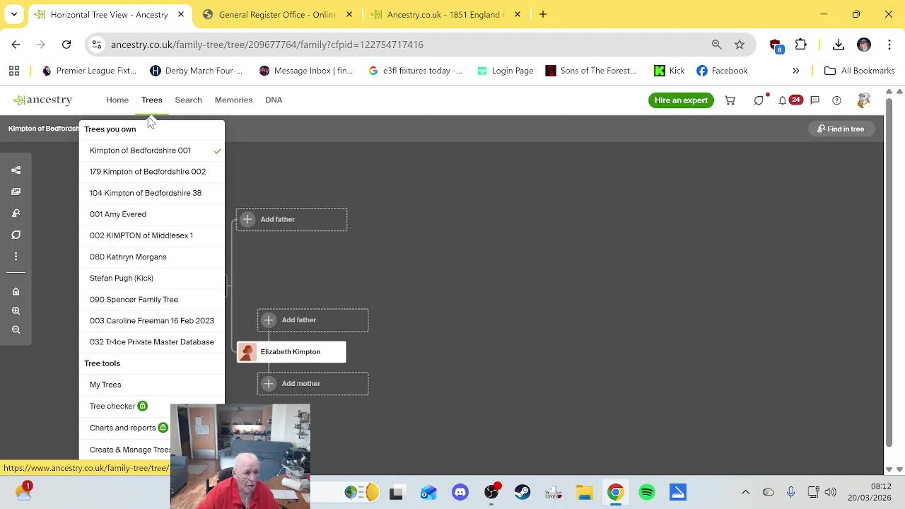Open Spotify from the taskbar
This screenshot has width=905, height=509.
point(647,492)
